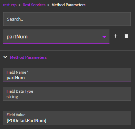Screen dimensions: 135x129
Task: Click the Field Value label
Action: (16, 115)
